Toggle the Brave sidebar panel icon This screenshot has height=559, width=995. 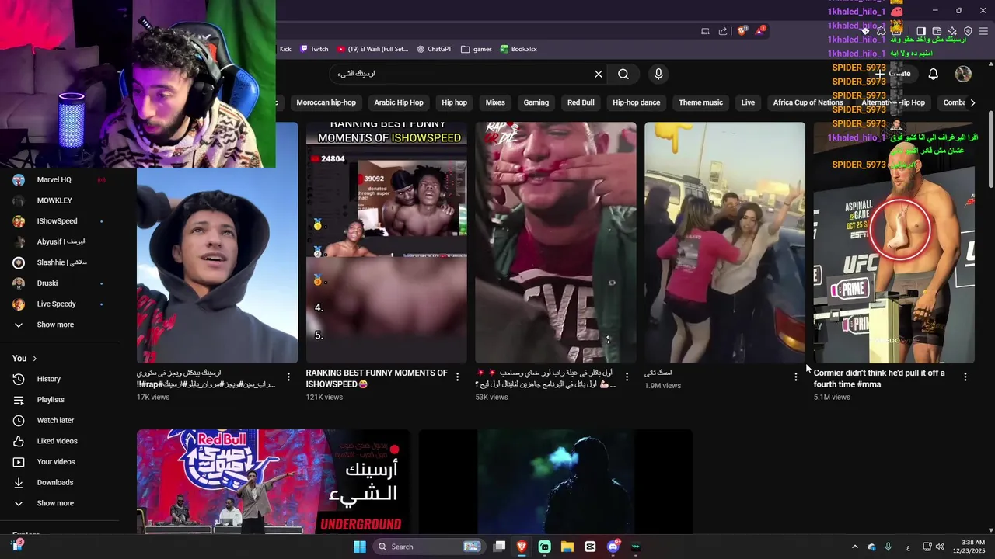coord(921,31)
